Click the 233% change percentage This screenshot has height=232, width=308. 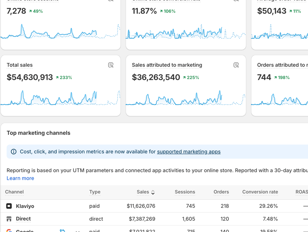[66, 77]
